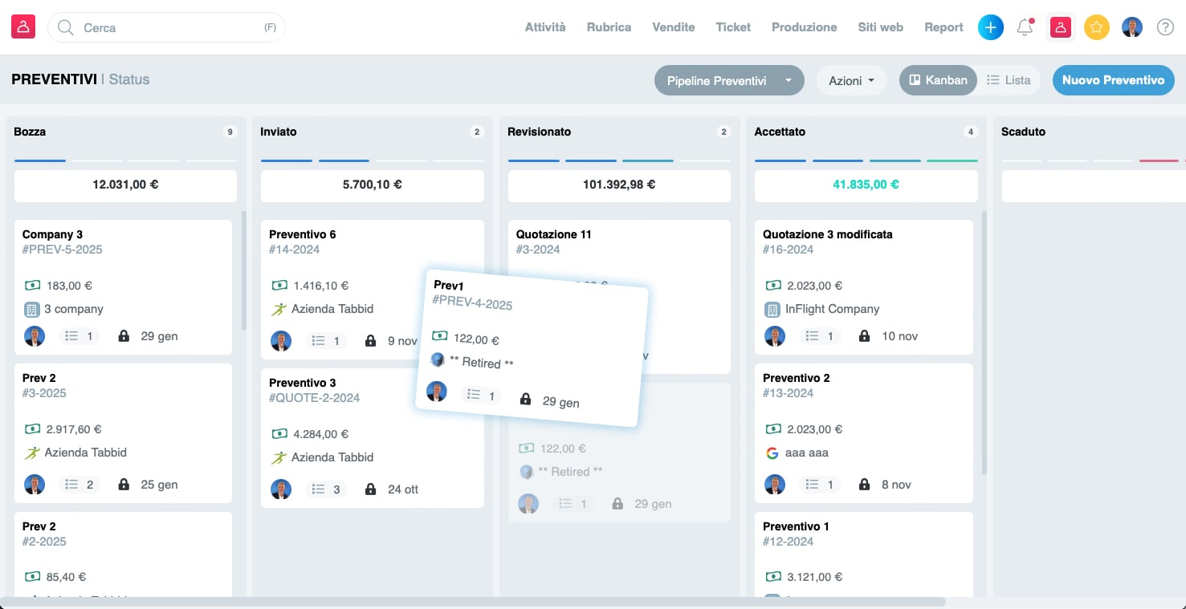The image size is (1186, 609).
Task: Click the Google icon beside aaa aaa
Action: point(772,453)
